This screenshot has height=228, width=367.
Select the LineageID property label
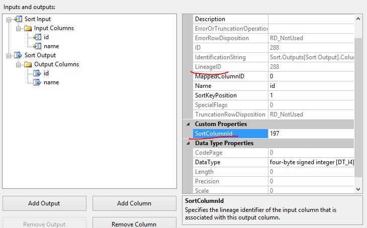click(208, 67)
